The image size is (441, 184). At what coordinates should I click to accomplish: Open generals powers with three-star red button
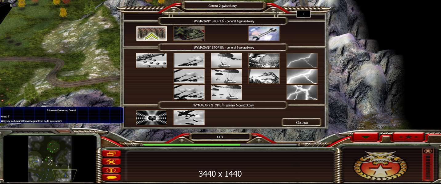pos(408,137)
